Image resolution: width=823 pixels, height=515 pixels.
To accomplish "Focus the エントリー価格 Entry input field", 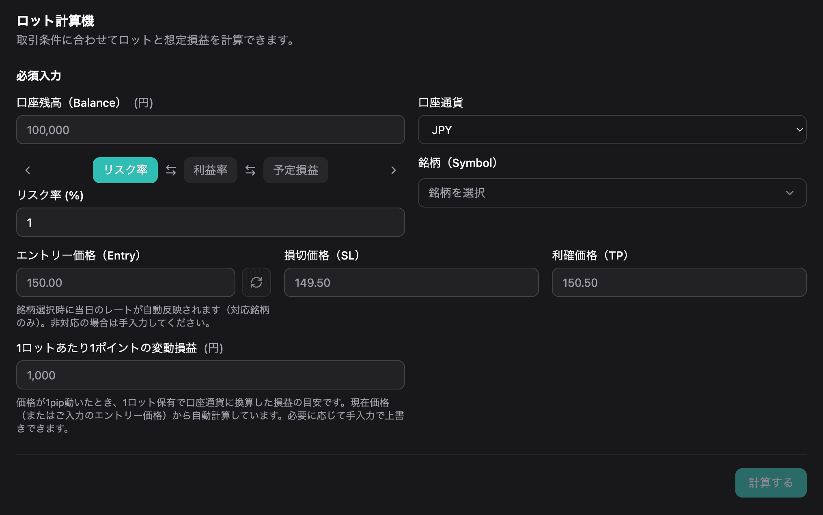I will point(126,282).
